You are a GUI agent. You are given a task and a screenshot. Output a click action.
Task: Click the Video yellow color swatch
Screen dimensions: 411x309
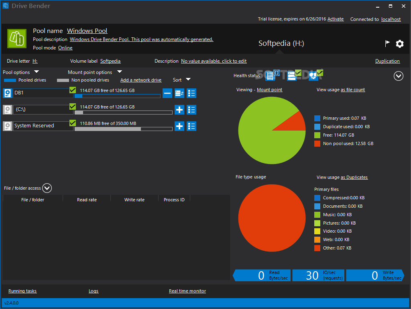(x=317, y=231)
